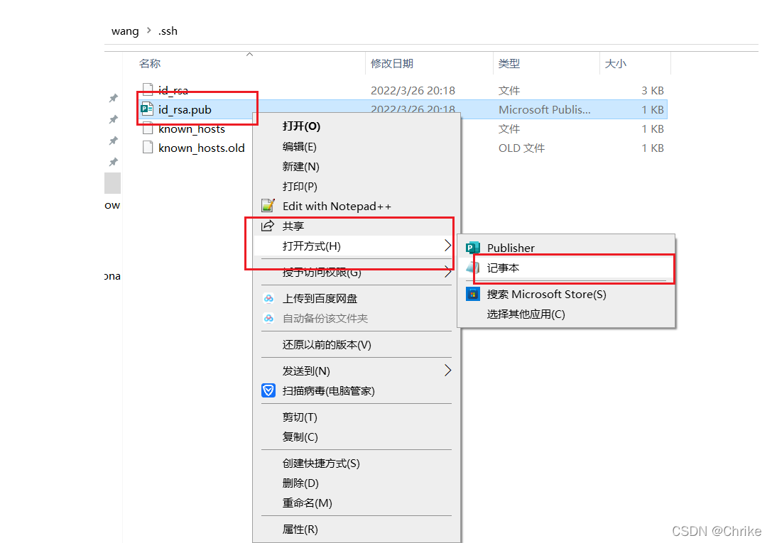The width and height of the screenshot is (772, 543).
Task: Sort by the 大小 column header
Action: [x=615, y=63]
